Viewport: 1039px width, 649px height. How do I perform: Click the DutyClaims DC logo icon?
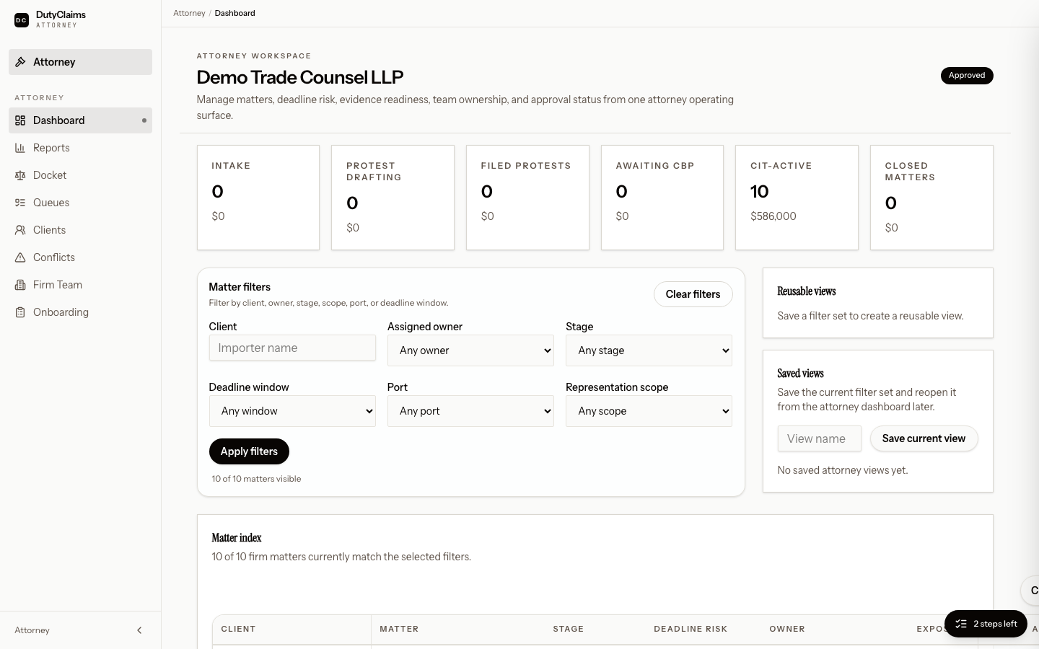[22, 20]
